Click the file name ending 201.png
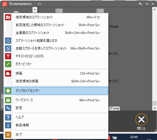The height and width of the screenshot is (140, 157). click(114, 108)
